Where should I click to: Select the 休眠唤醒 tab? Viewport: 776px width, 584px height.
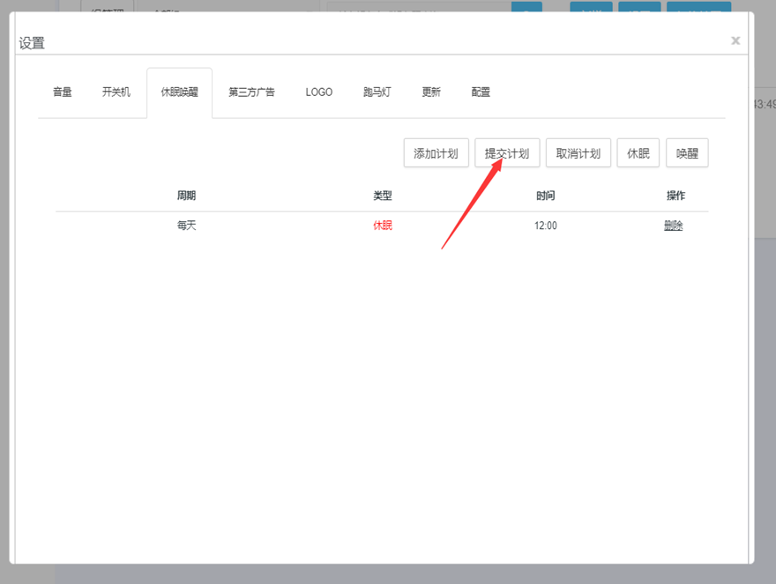pyautogui.click(x=179, y=92)
